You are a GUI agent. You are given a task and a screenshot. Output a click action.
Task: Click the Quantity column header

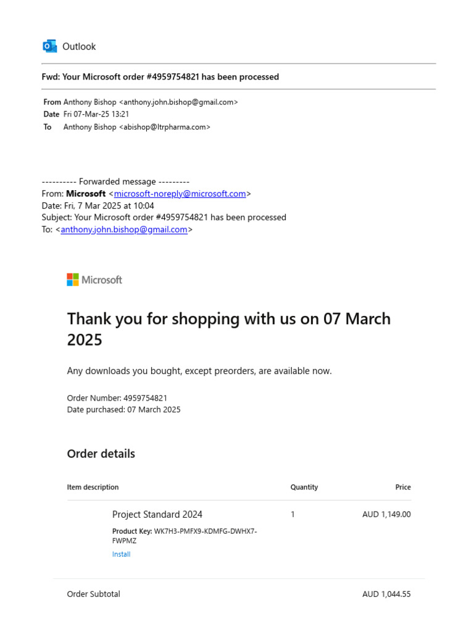point(304,488)
